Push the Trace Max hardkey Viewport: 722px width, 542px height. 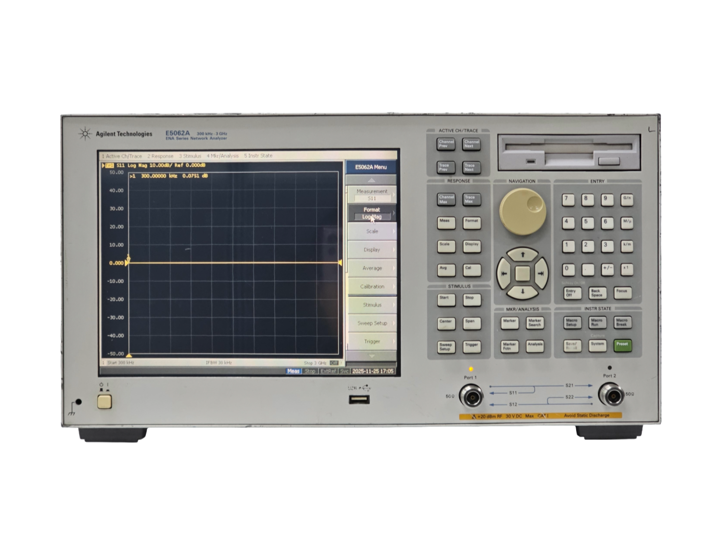[x=471, y=199]
